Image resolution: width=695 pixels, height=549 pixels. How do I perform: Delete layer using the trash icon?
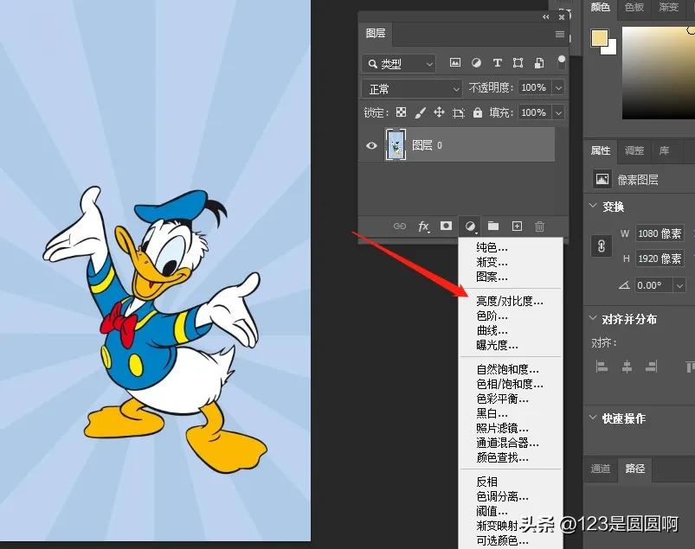[x=539, y=226]
